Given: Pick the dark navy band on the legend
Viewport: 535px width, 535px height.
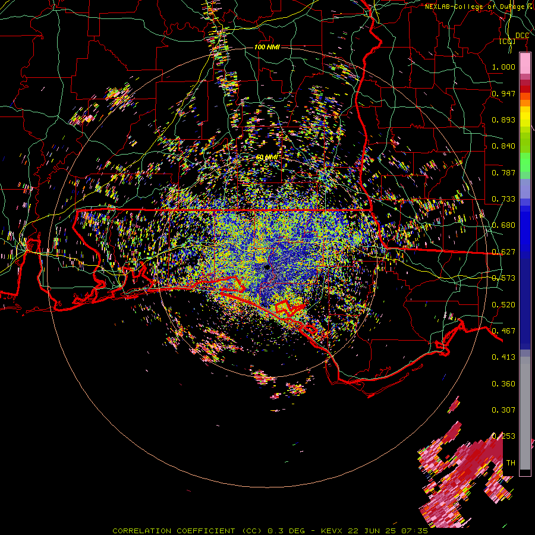Looking at the screenshot, I should click(x=525, y=300).
